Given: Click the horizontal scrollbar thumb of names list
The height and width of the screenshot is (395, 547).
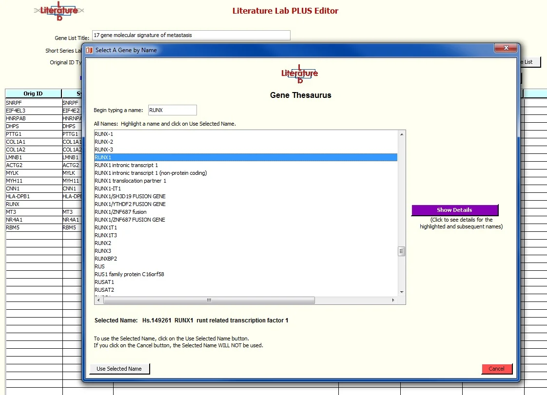Looking at the screenshot, I should 209,300.
